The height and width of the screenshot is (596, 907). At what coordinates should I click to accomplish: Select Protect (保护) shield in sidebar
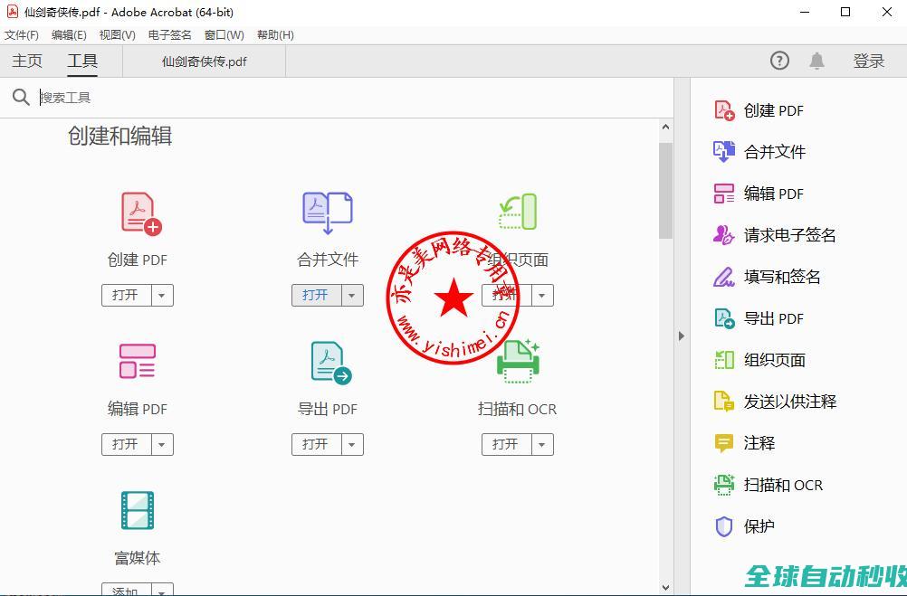point(724,526)
